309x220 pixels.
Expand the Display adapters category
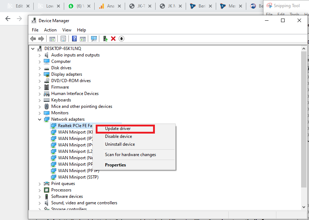coord(40,74)
